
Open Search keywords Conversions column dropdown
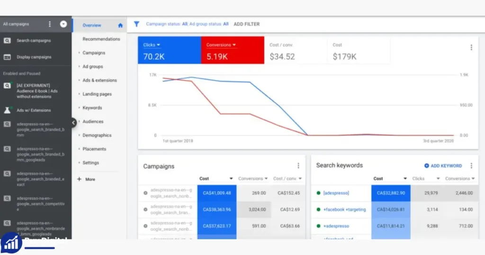473,179
